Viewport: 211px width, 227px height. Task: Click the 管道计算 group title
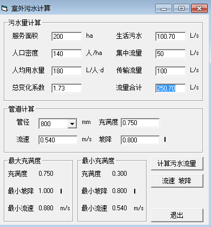(21, 109)
